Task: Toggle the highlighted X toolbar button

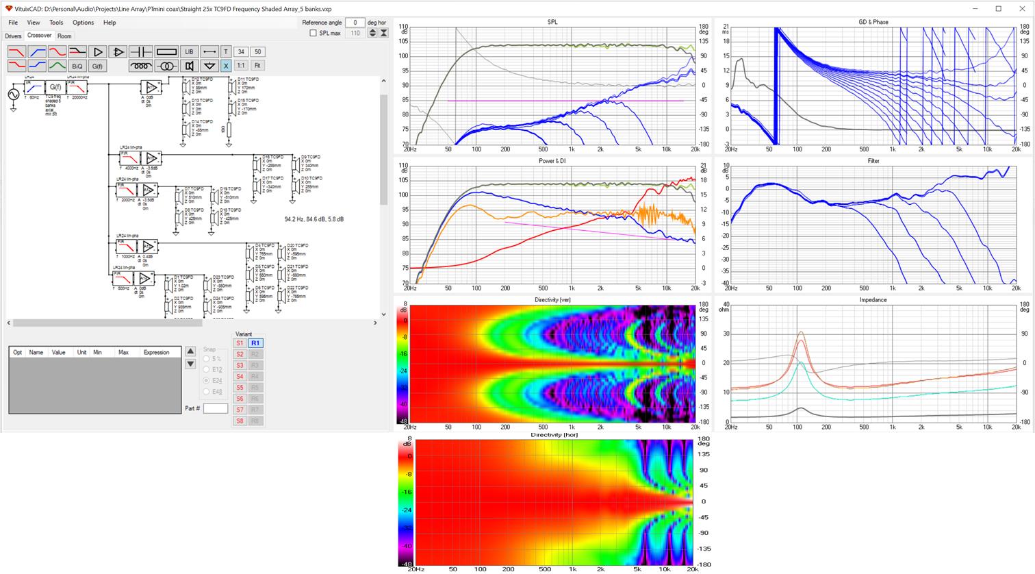Action: coord(226,66)
